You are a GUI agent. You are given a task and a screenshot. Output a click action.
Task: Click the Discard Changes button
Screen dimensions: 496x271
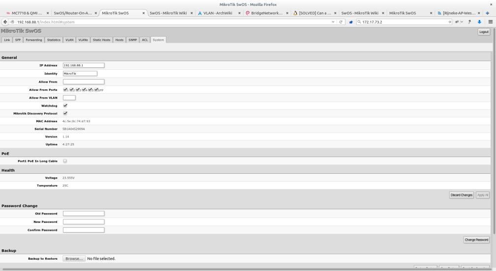tap(461, 195)
